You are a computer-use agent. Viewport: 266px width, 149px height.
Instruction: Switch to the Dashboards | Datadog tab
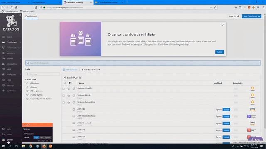(x=78, y=2)
